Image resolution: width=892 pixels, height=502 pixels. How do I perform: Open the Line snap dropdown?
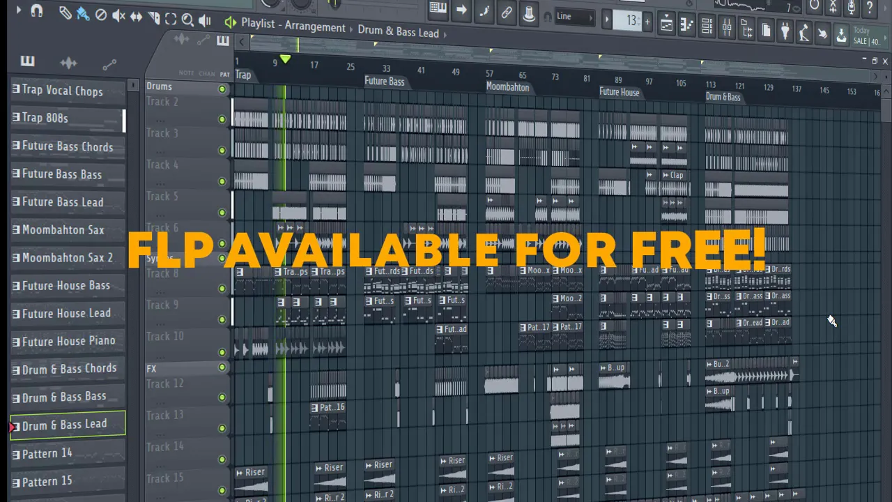(576, 17)
